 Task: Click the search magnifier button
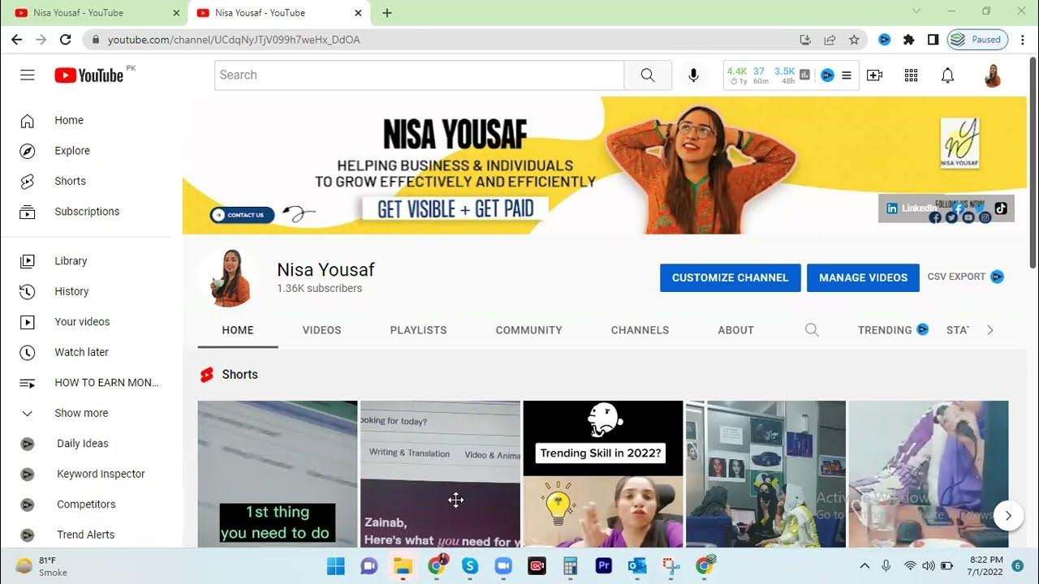648,75
